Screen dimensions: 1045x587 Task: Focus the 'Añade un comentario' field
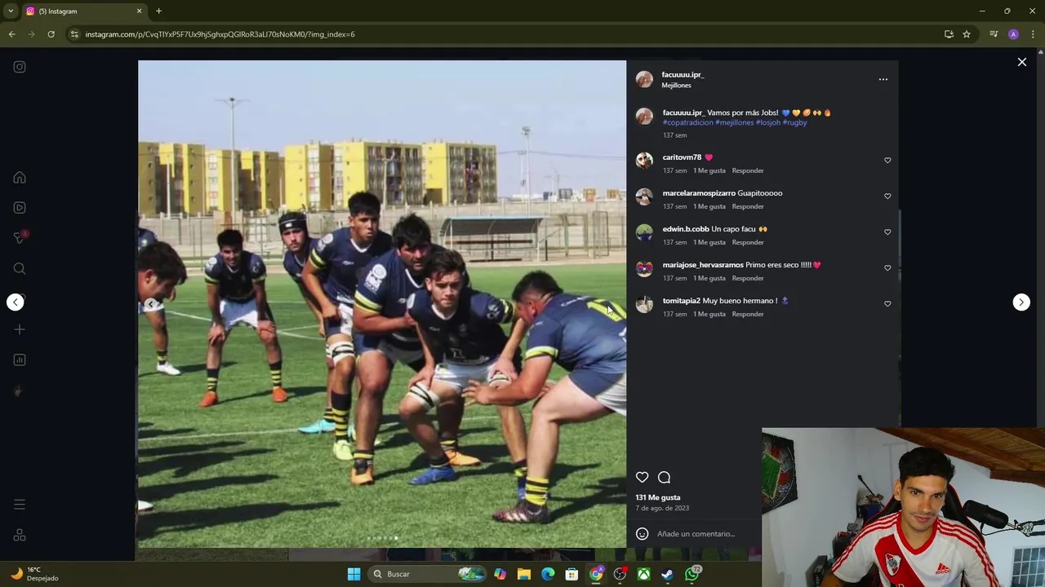pyautogui.click(x=696, y=534)
